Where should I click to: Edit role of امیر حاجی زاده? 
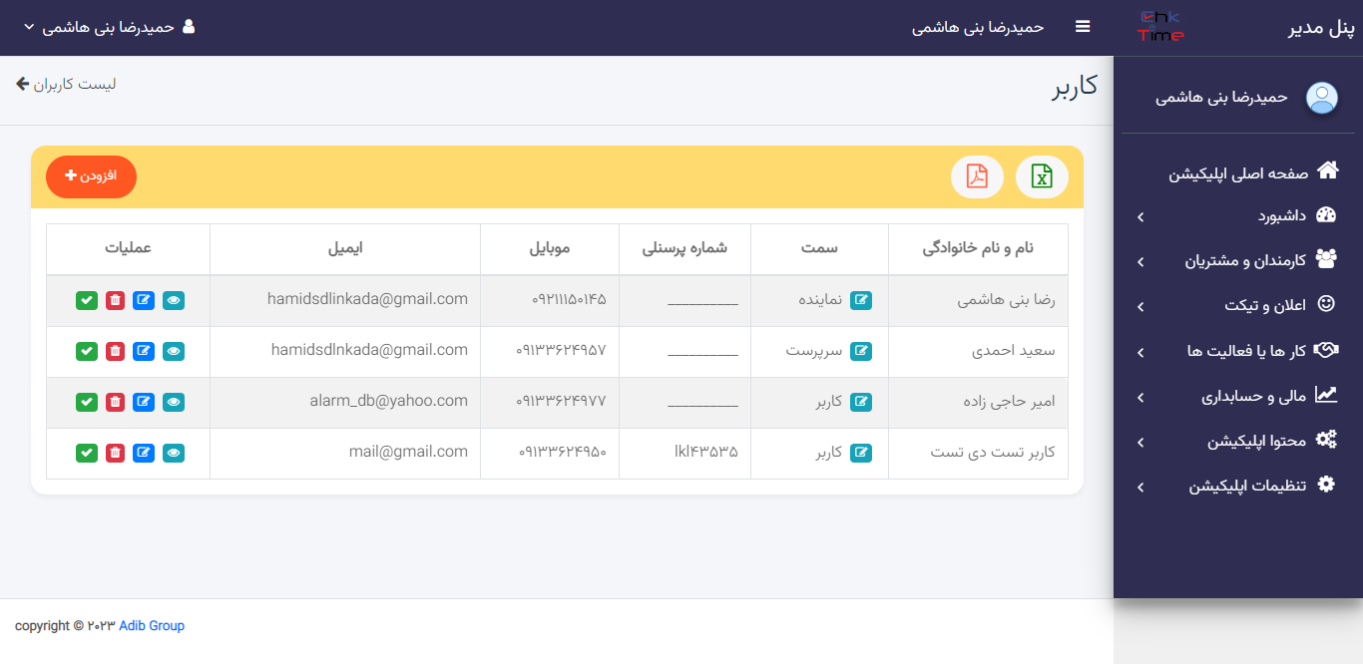tap(860, 402)
